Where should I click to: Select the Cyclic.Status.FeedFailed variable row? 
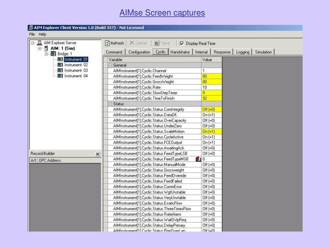[x=162, y=181]
